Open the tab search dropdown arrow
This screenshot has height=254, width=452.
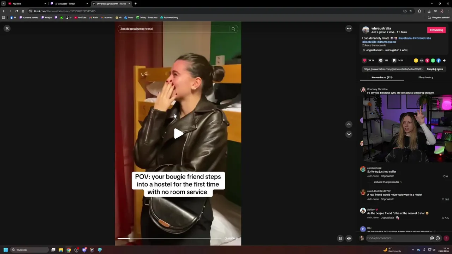(3, 4)
